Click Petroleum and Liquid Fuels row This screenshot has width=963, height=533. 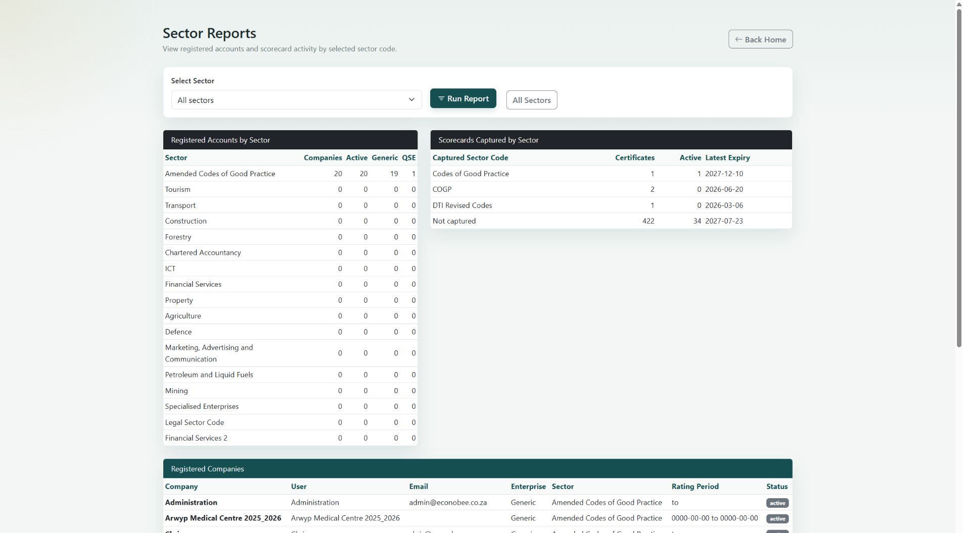click(x=290, y=375)
